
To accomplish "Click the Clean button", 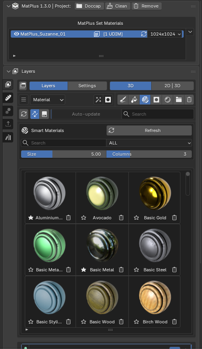I will [x=118, y=6].
